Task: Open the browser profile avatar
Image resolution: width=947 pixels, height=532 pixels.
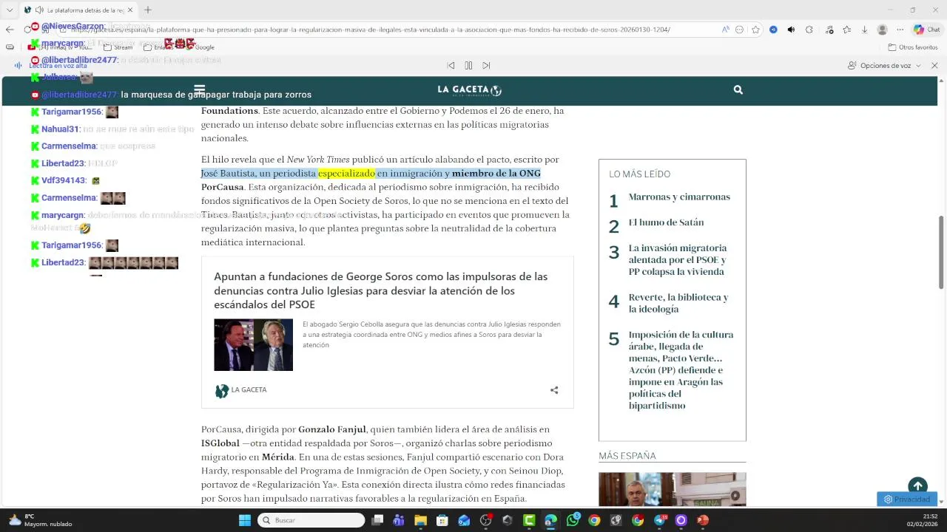Action: 882,30
